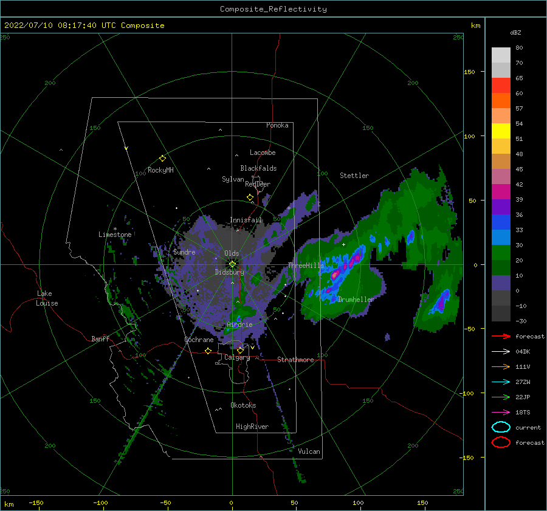Click the yellow diamond marker beside RockyMH
This screenshot has width=547, height=511.
[x=162, y=159]
